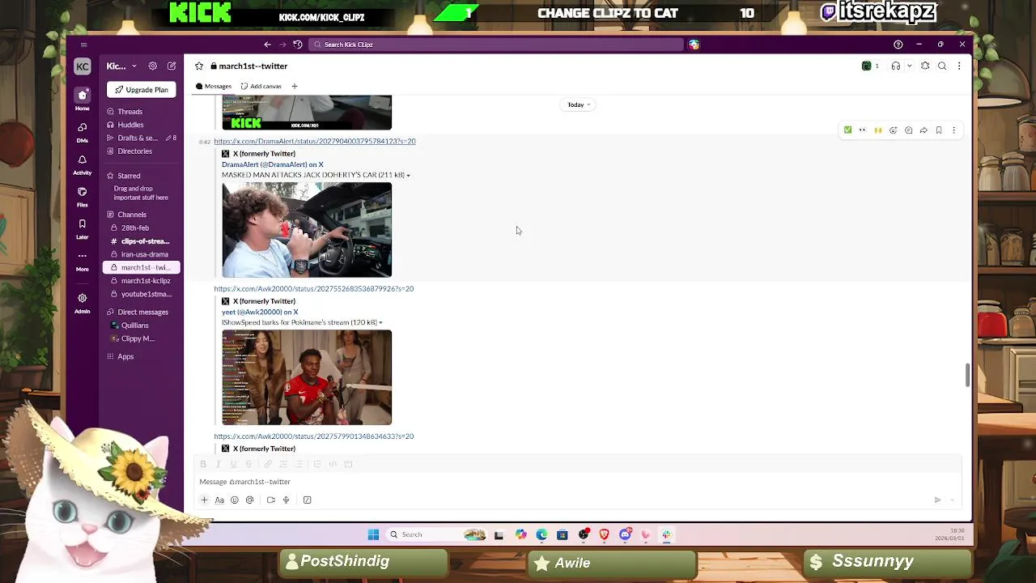Click yeet (@Awk20000) on X link

(260, 312)
